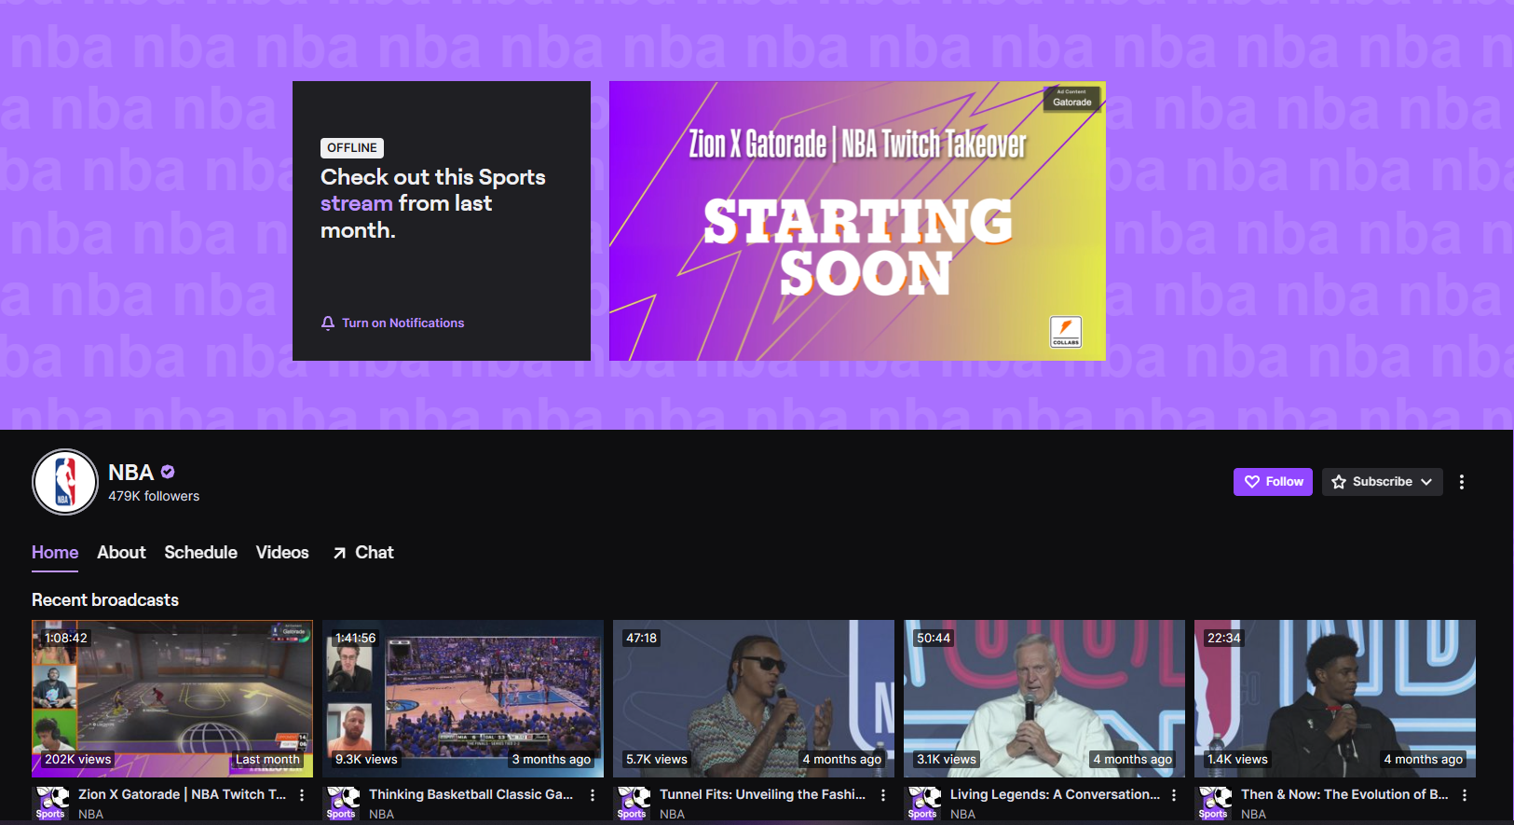Open options for Tunnel Fits video
The height and width of the screenshot is (825, 1514).
click(x=883, y=795)
